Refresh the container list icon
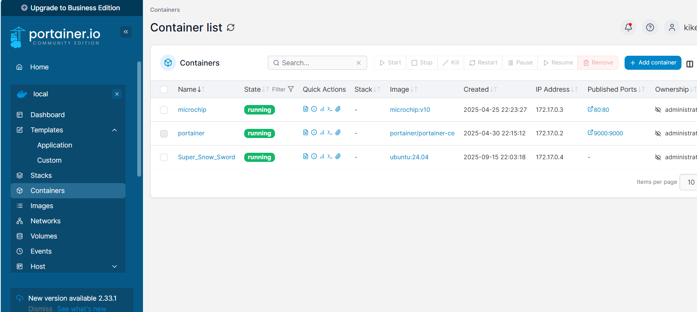 click(x=231, y=28)
